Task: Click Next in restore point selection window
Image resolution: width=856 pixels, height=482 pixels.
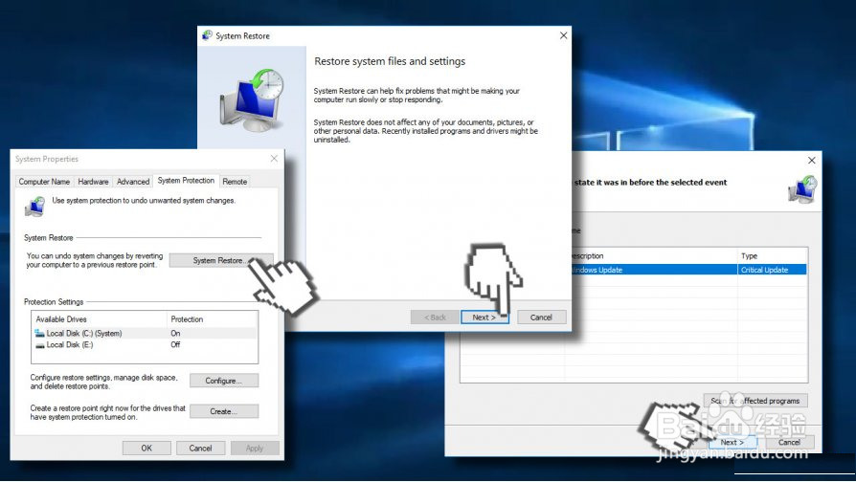Action: click(732, 442)
